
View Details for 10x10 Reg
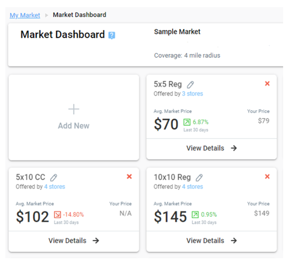tap(211, 240)
